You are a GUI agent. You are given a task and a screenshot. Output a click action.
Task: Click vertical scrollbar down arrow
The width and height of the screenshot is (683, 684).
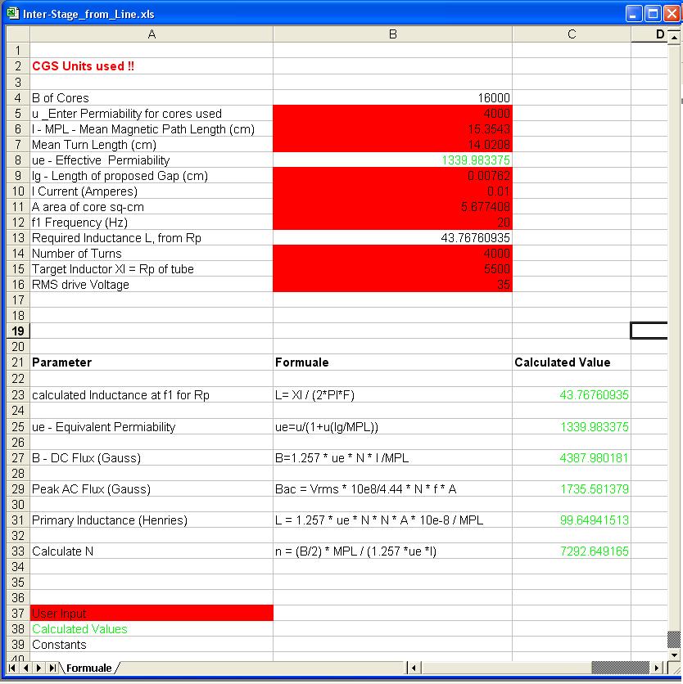[x=674, y=655]
